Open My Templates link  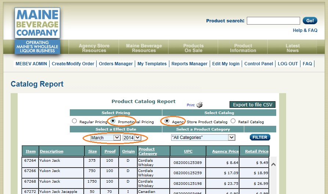coord(152,64)
